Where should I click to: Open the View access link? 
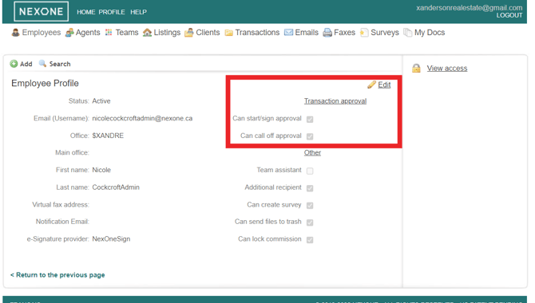tap(447, 68)
